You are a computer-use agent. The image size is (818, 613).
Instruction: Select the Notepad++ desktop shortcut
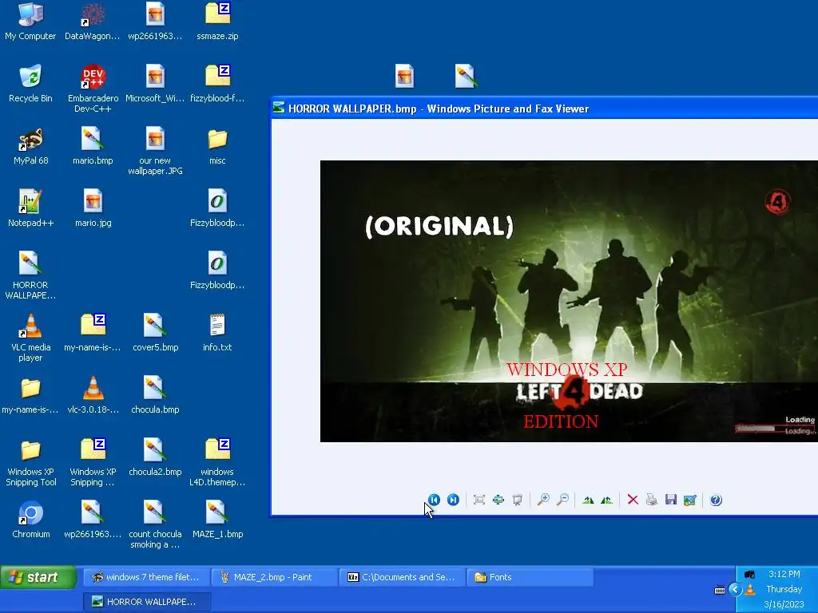(x=30, y=208)
